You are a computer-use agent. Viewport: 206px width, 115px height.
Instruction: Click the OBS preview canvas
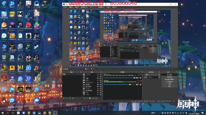(120, 38)
